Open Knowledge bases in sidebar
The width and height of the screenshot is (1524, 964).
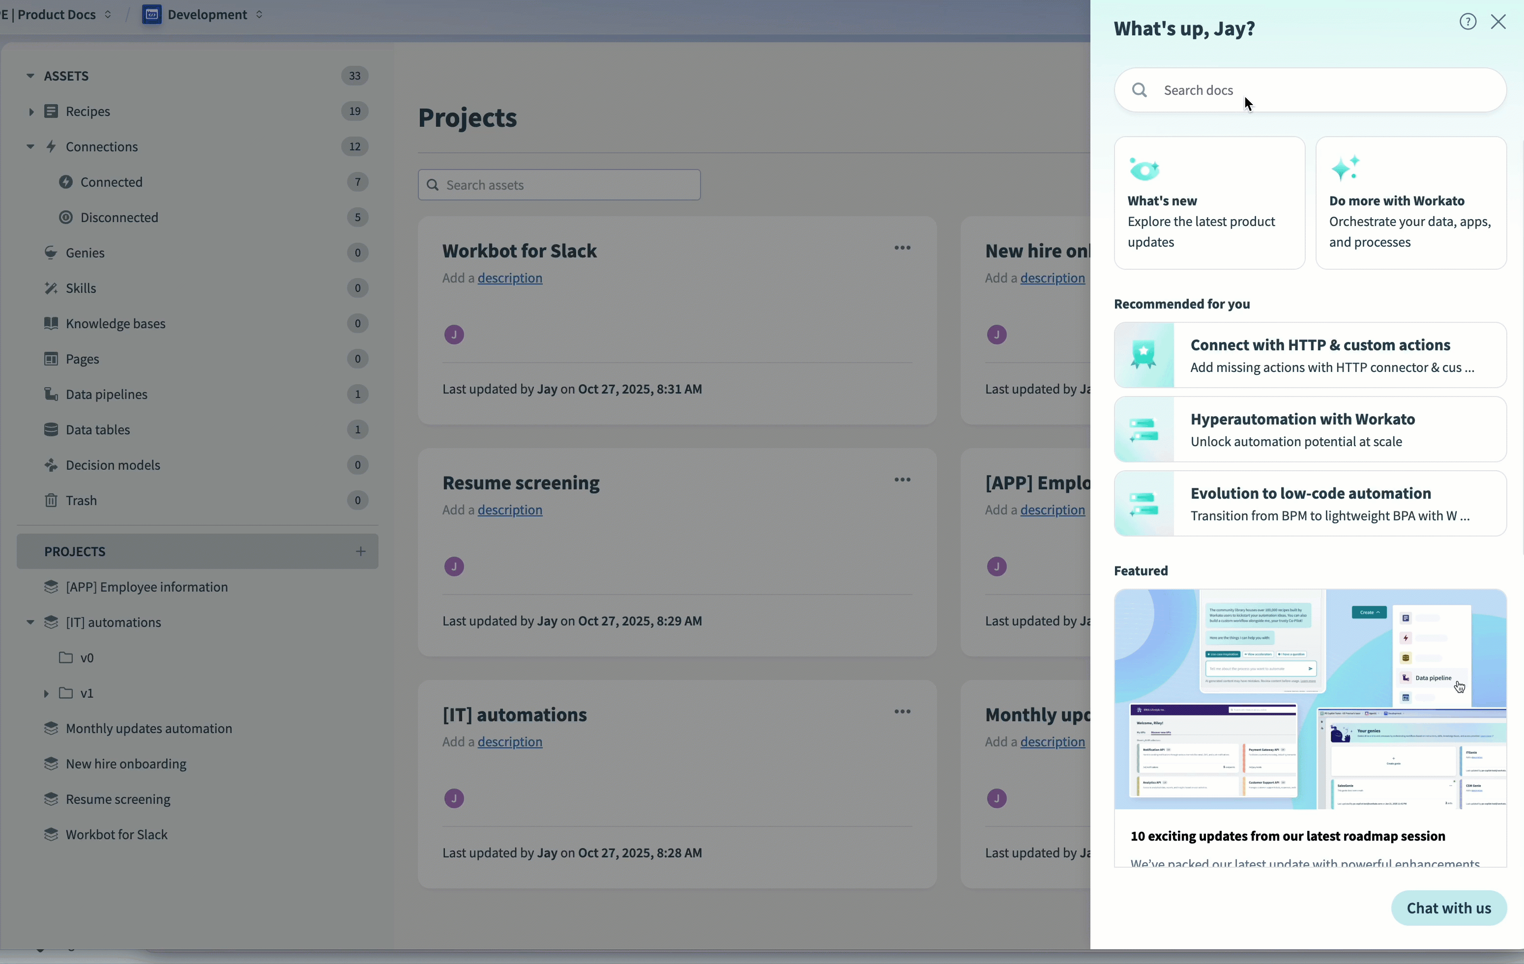115,324
